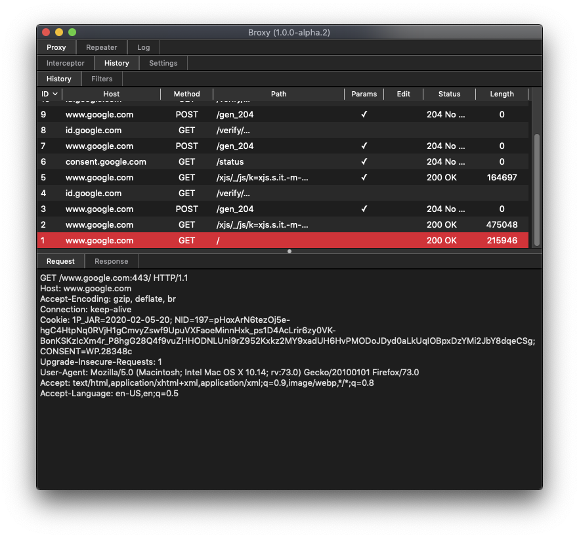Zoom the window with green button
Screen dimensions: 579x538
point(72,32)
